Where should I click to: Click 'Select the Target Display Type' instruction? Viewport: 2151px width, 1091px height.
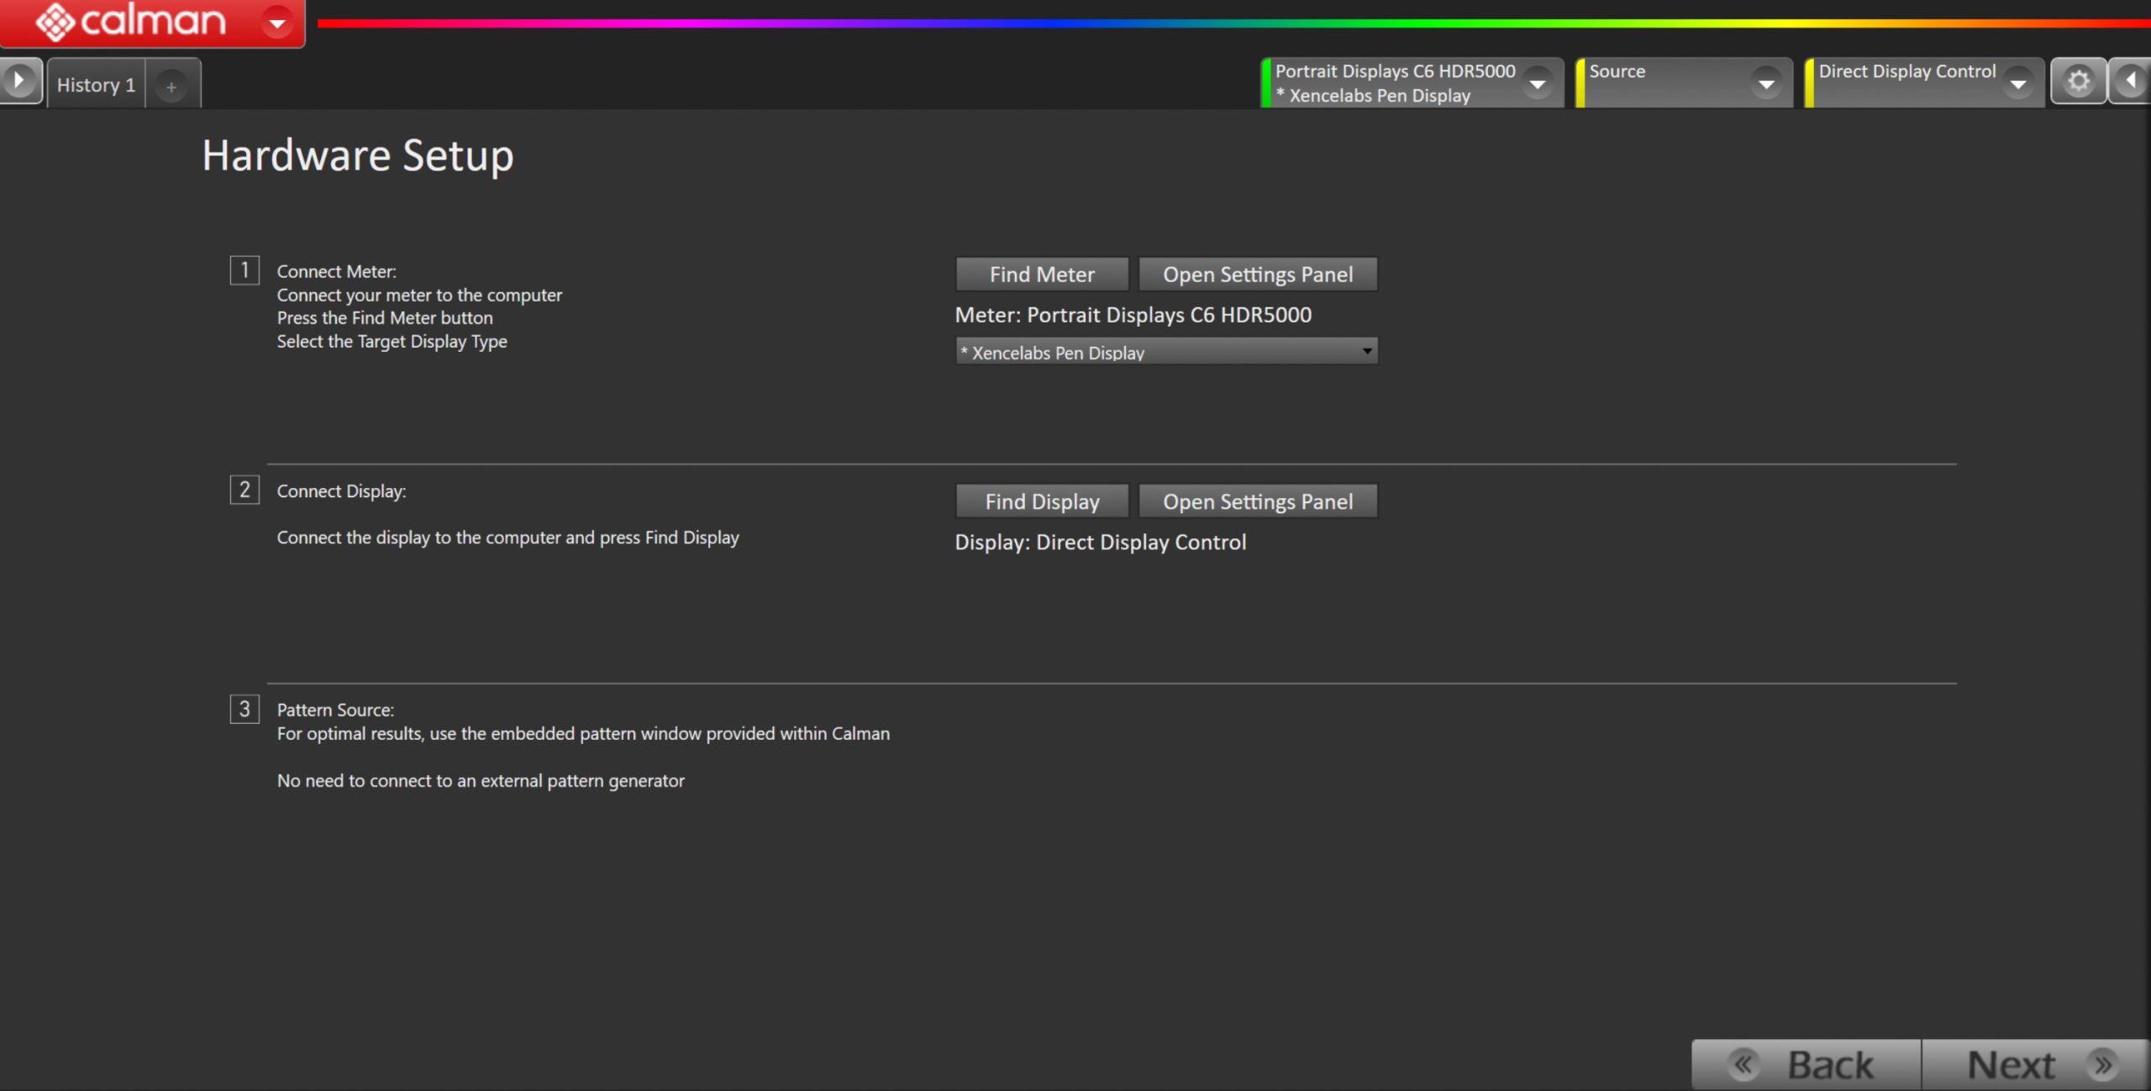click(x=392, y=341)
